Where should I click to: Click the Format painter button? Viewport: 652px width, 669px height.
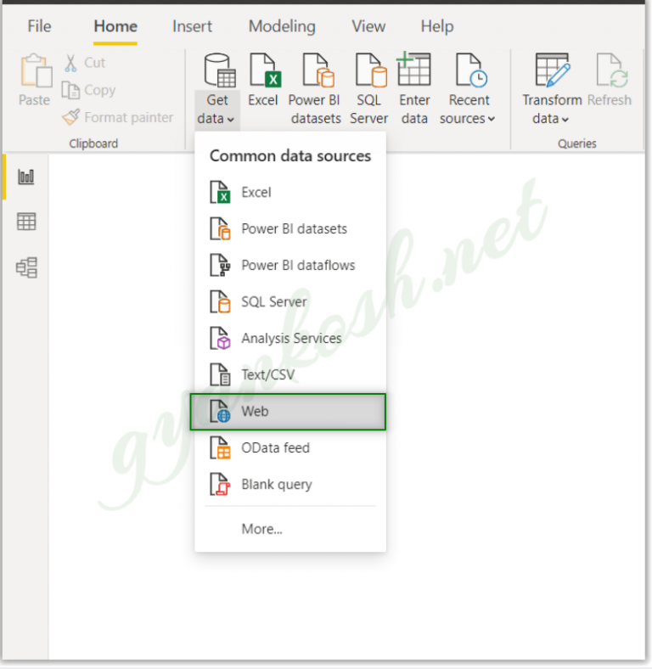[x=118, y=117]
